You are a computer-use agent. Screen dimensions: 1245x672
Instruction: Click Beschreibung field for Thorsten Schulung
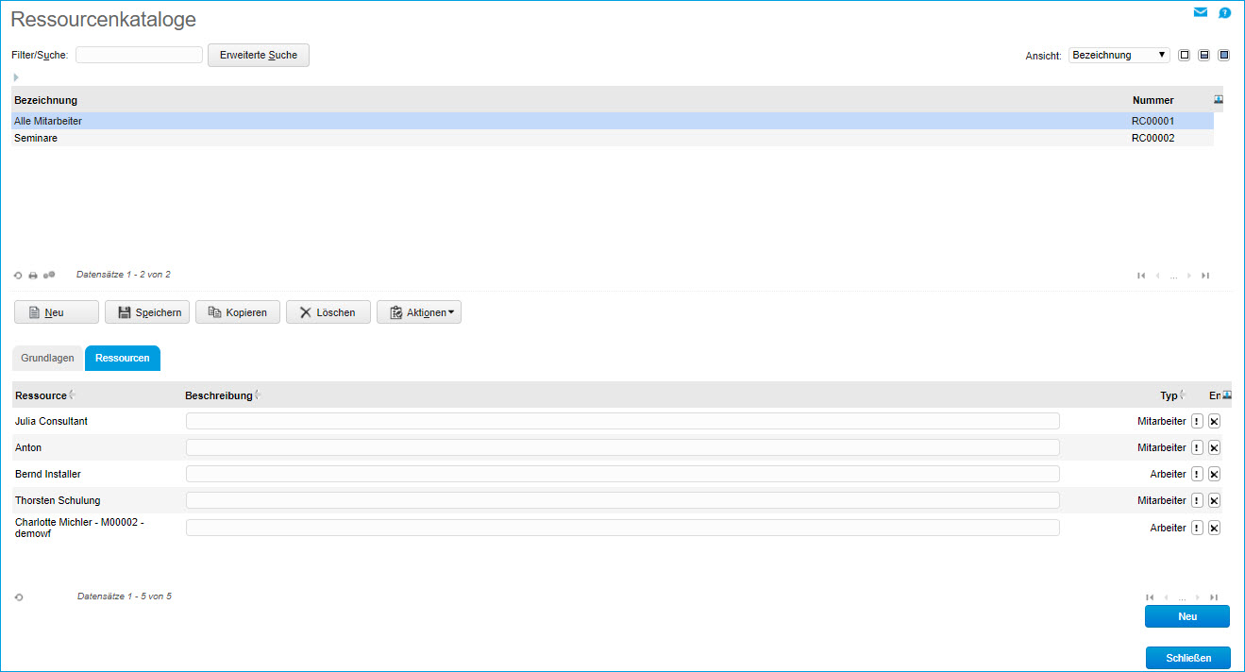tap(623, 500)
